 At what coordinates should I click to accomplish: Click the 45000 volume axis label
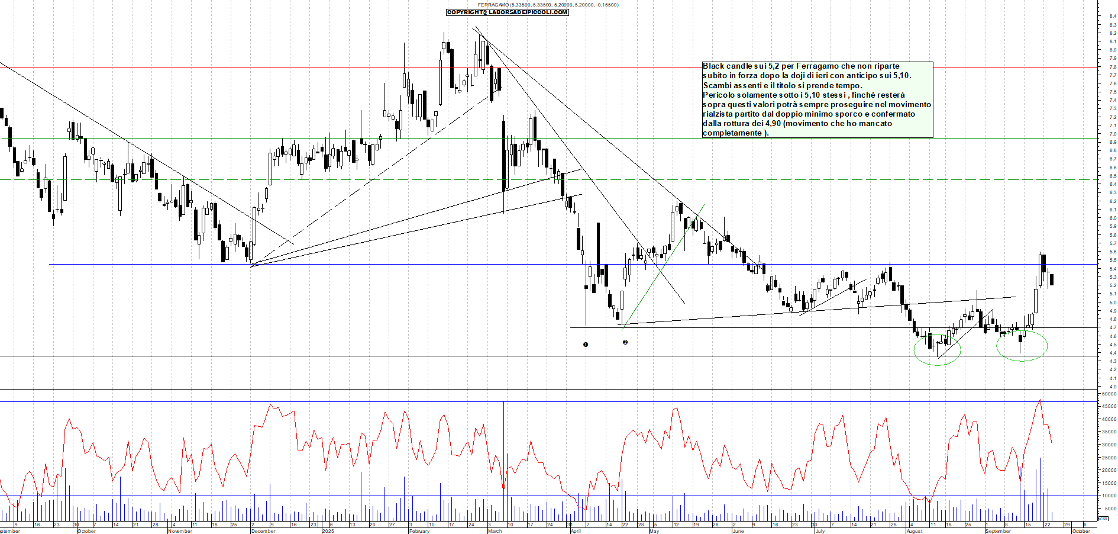pos(1109,406)
